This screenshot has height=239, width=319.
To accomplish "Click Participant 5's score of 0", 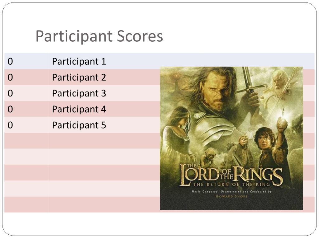I will [x=10, y=125].
